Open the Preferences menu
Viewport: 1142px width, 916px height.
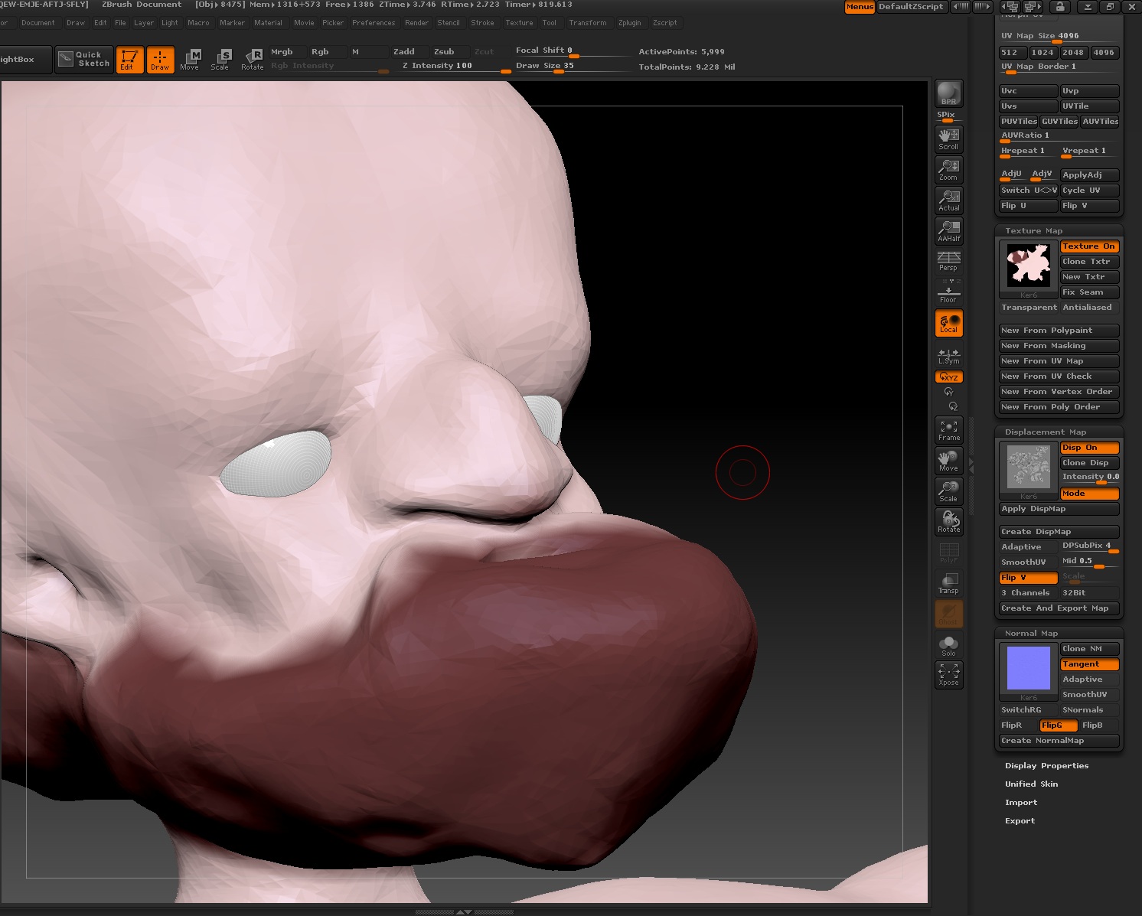(x=374, y=23)
